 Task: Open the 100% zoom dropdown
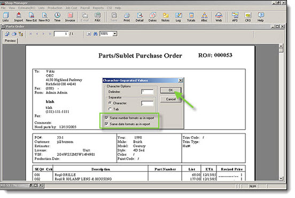[114, 34]
